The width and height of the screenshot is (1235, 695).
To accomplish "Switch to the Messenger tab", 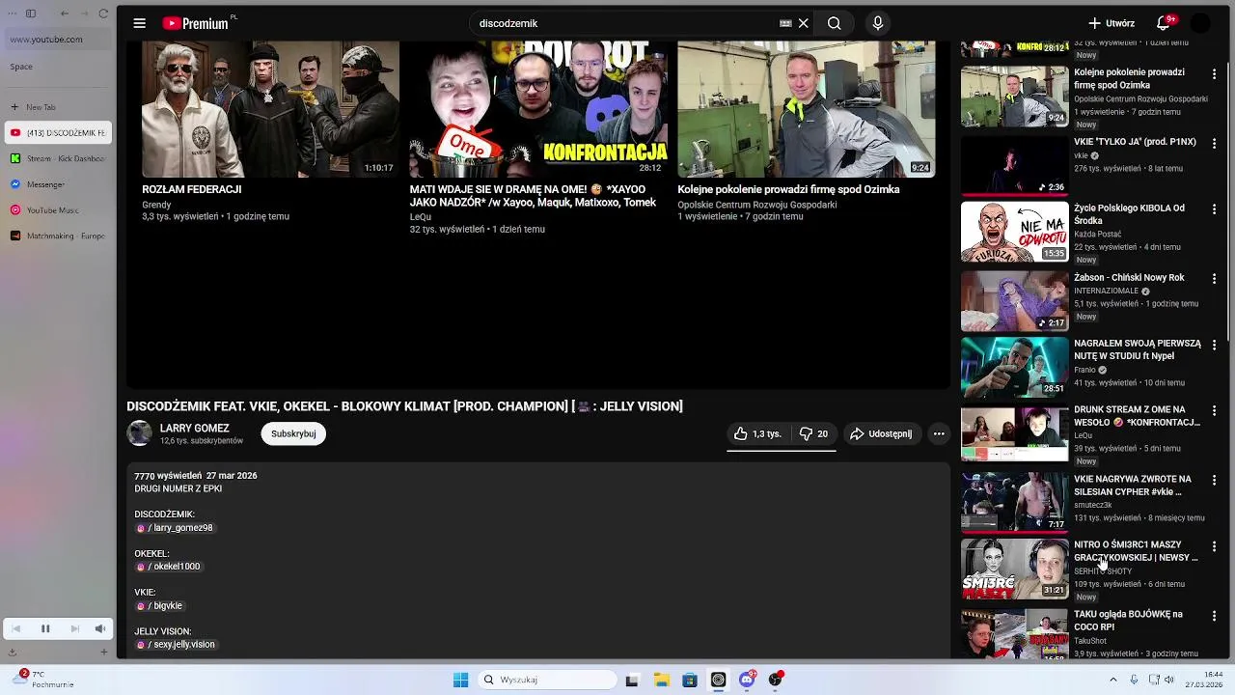I will tap(58, 184).
